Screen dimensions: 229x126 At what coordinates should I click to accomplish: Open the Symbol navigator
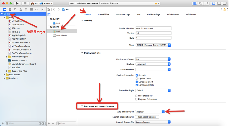pyautogui.click(x=10, y=9)
